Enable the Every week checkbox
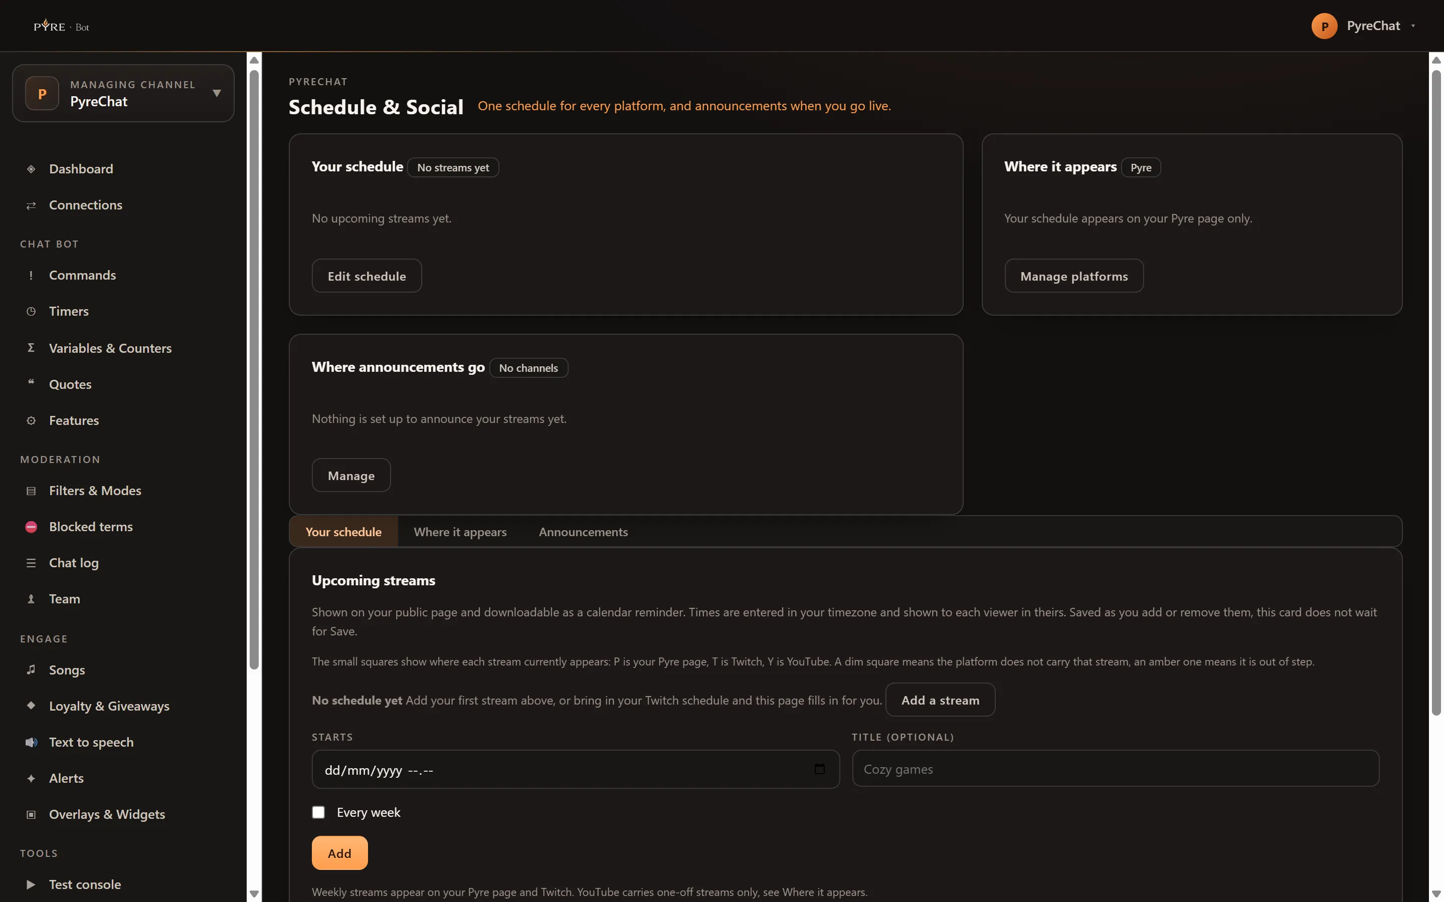This screenshot has width=1444, height=902. tap(319, 812)
